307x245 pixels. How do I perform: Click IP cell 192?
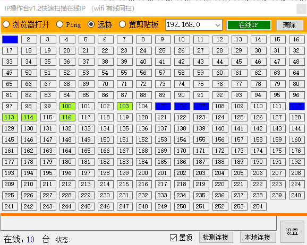pos(297,162)
